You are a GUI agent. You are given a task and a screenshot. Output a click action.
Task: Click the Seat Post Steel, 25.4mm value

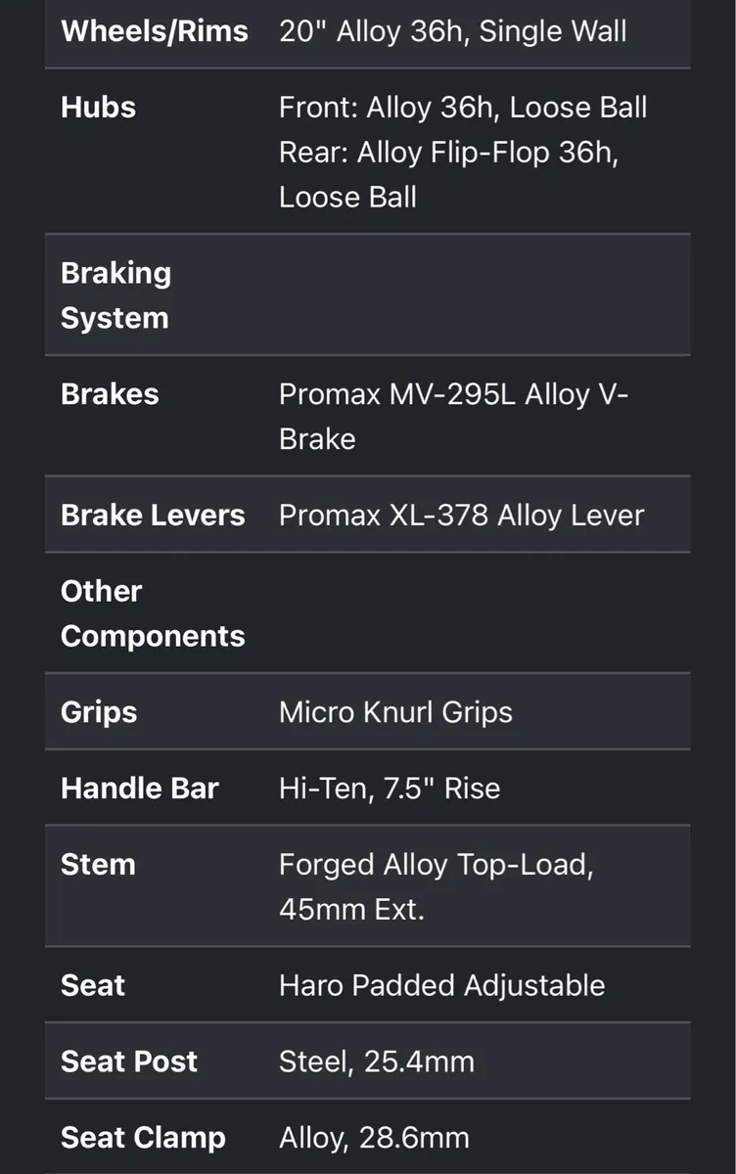point(376,1061)
